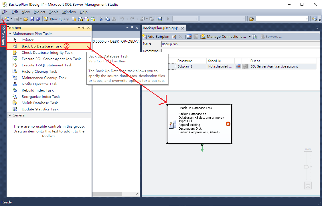Click the Start play arrow icon
This screenshot has height=206, width=322.
pos(168,19)
